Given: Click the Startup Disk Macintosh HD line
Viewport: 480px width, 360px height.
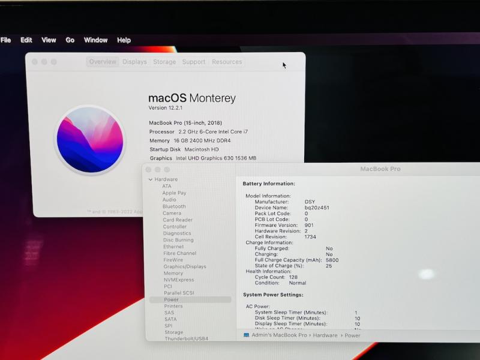Looking at the screenshot, I should tap(184, 149).
